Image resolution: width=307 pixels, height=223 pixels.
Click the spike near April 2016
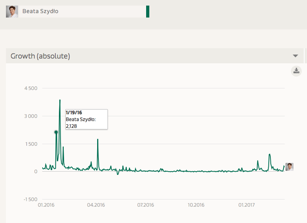[98, 139]
